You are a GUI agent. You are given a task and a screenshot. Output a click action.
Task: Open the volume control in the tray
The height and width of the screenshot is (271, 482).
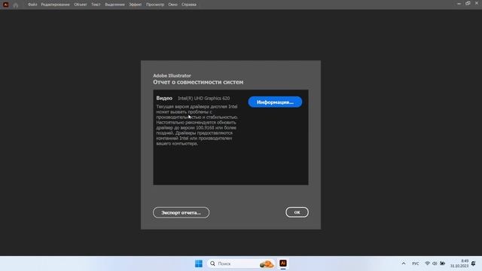435,263
